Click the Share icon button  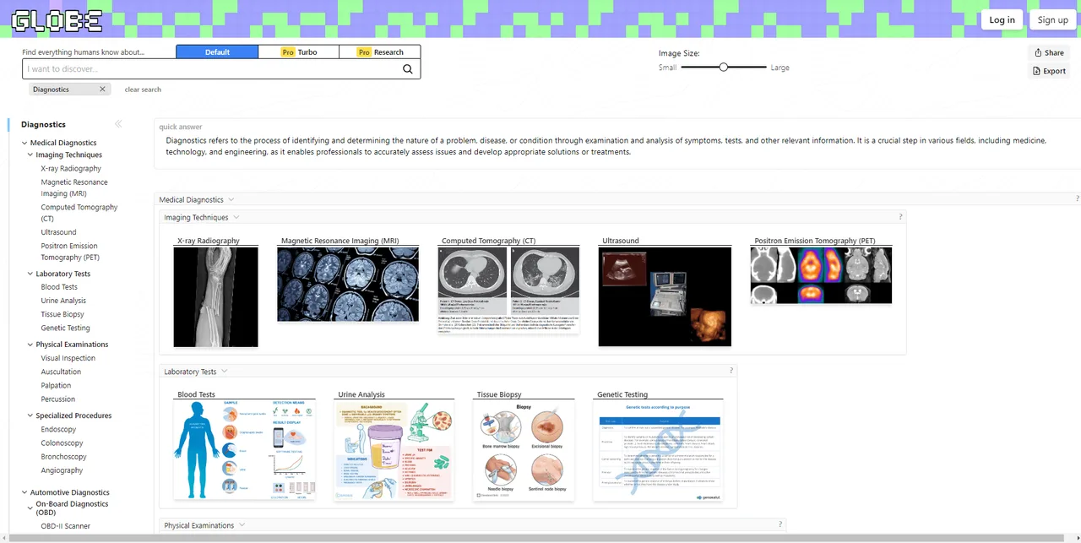1050,52
